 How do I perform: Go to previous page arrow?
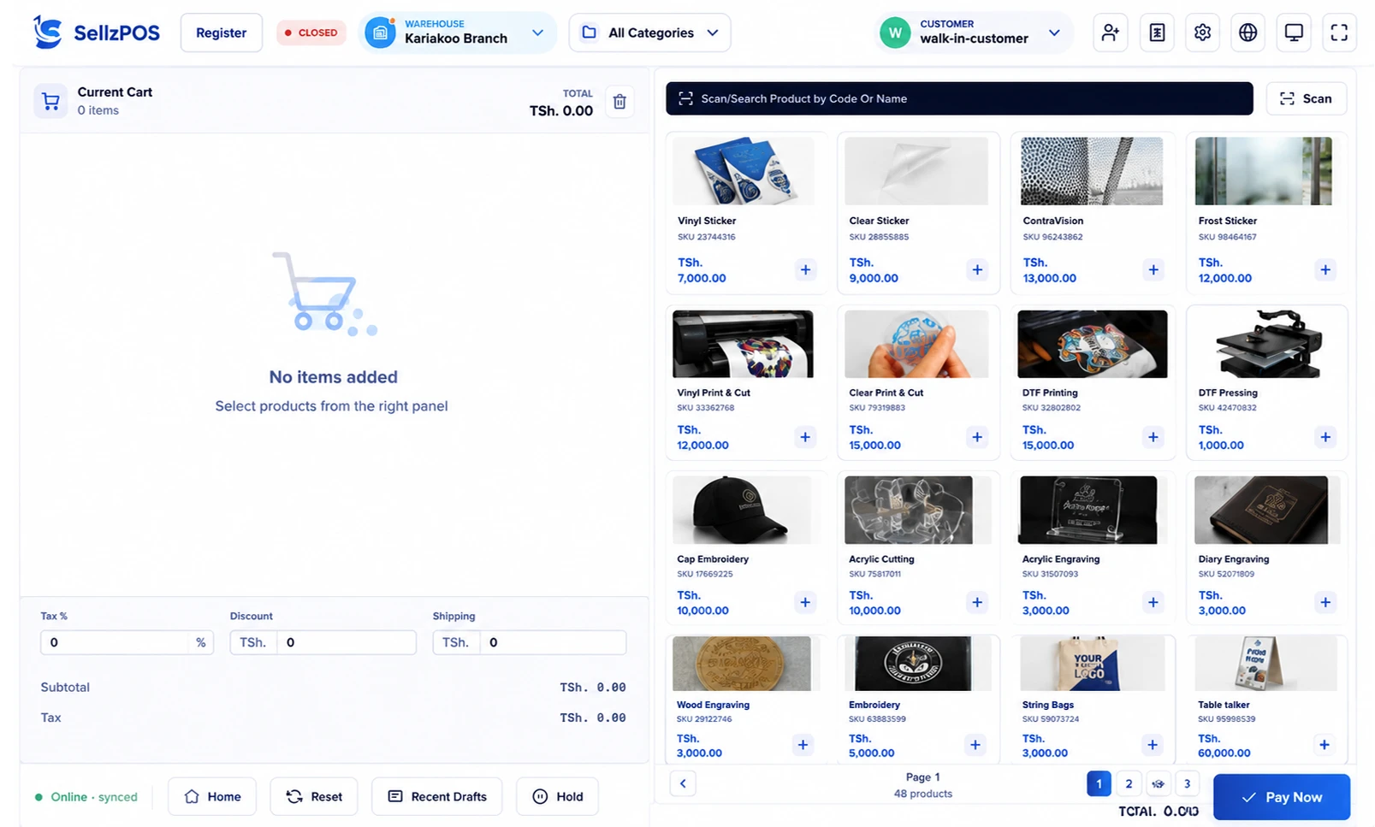point(683,783)
